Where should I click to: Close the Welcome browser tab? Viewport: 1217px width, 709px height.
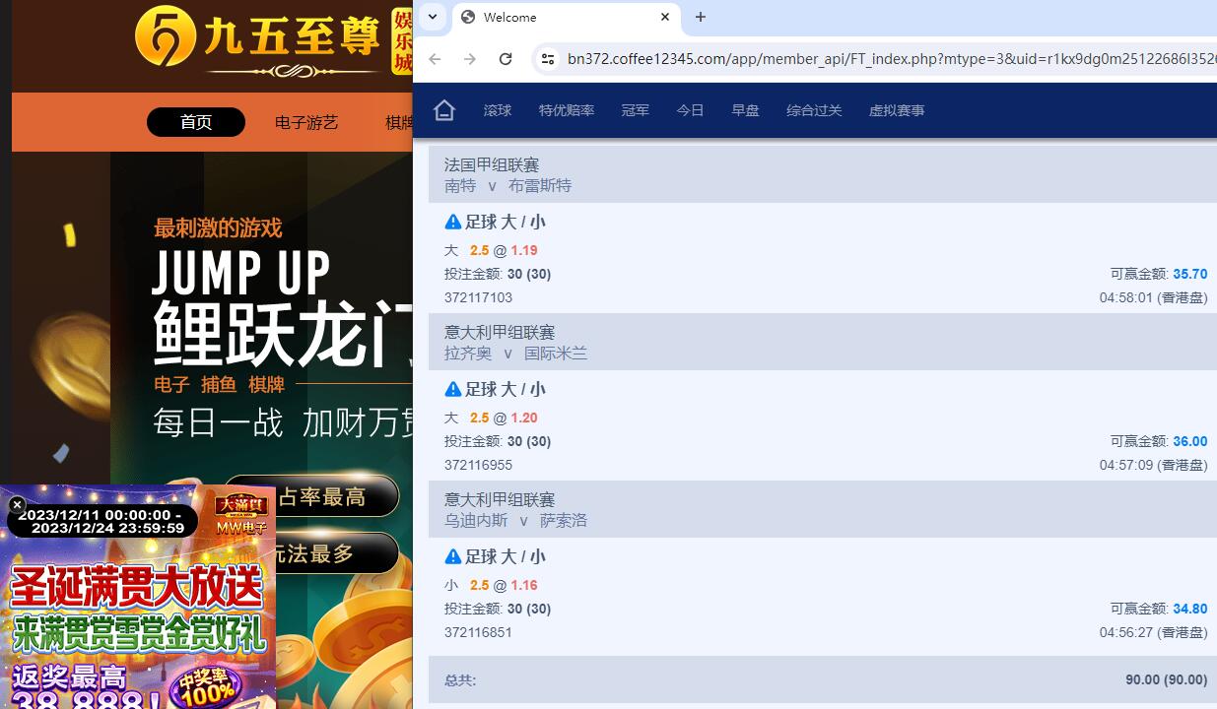(665, 17)
